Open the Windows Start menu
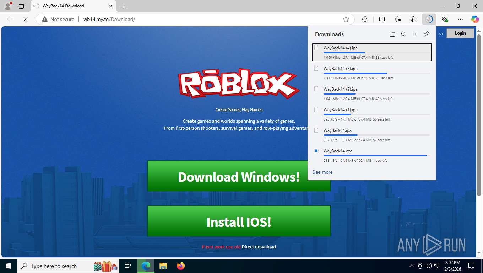The image size is (483, 273). (x=8, y=266)
